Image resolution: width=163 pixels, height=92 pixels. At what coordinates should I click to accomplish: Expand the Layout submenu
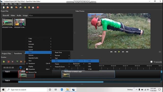(x=38, y=50)
